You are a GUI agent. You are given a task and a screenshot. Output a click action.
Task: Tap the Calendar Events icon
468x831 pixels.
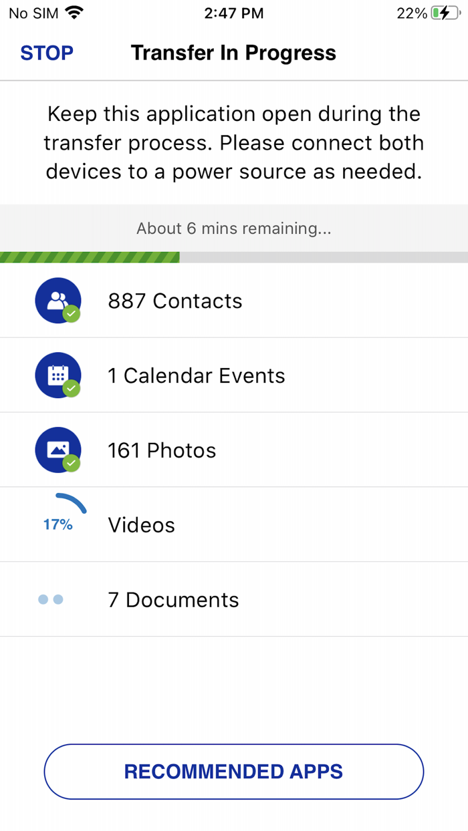pyautogui.click(x=57, y=375)
